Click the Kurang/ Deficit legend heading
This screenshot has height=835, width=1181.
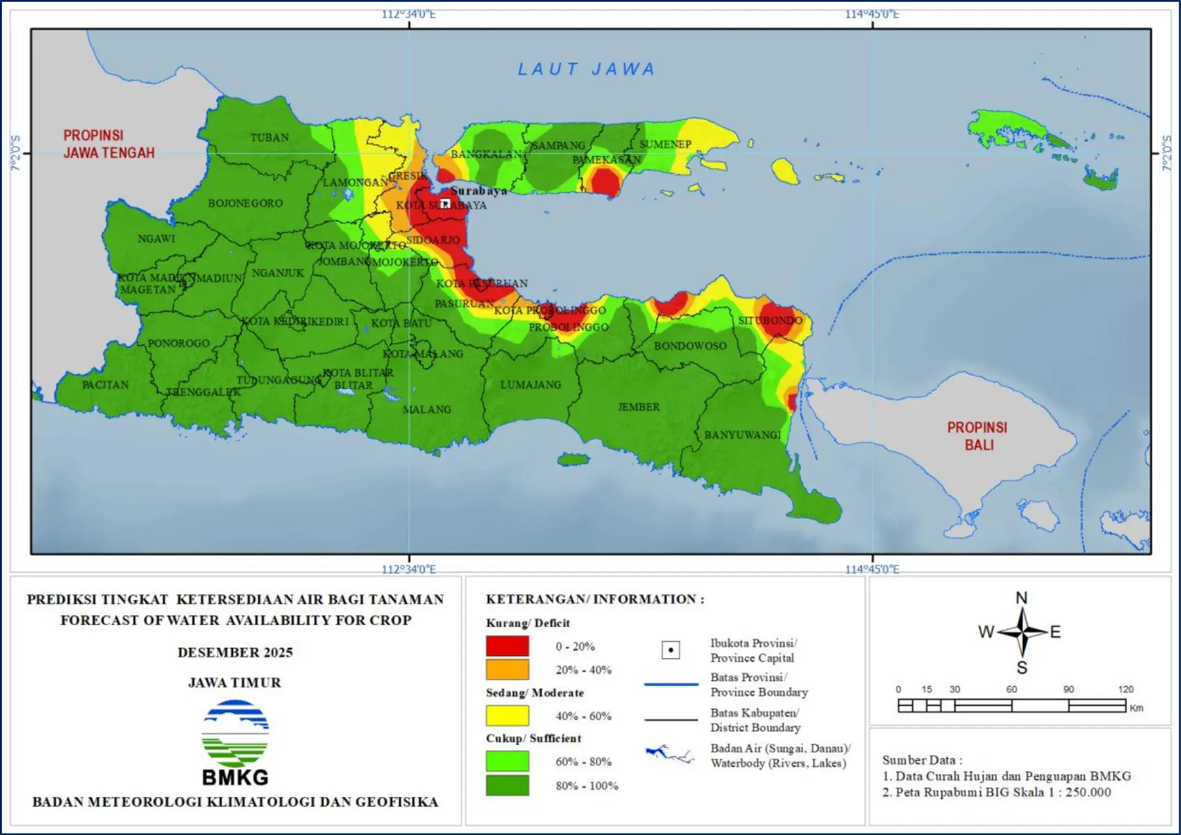(528, 623)
